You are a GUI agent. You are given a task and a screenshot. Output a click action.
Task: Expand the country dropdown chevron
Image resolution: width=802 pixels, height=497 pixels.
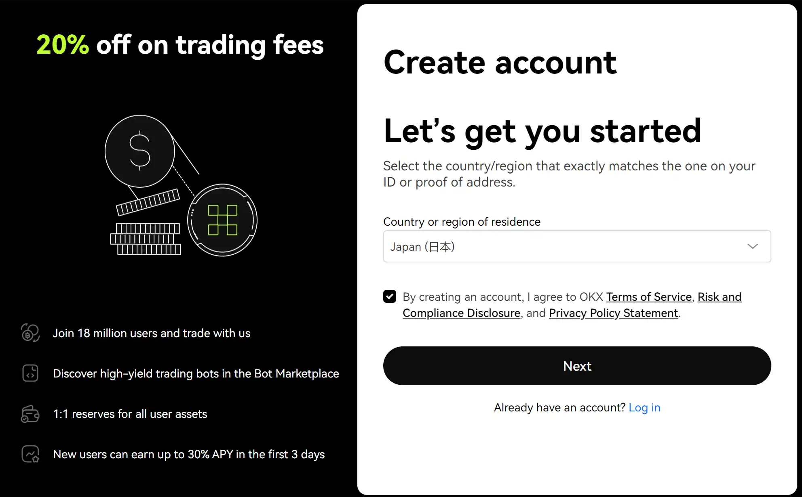[x=753, y=246]
